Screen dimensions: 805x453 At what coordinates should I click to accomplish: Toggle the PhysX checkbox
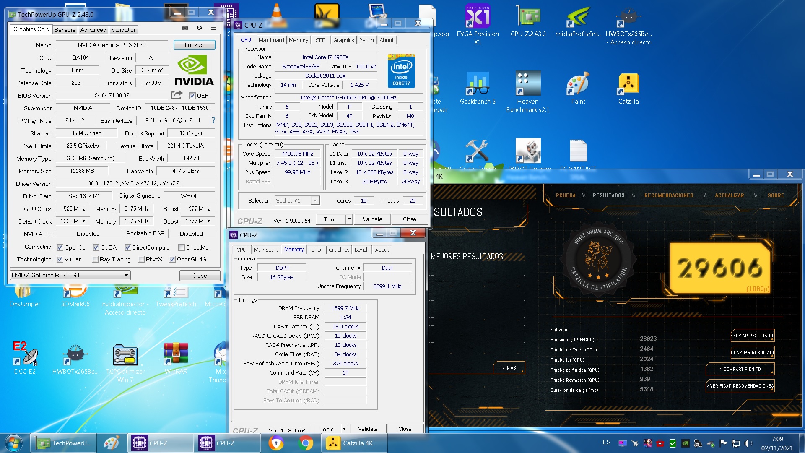click(141, 259)
